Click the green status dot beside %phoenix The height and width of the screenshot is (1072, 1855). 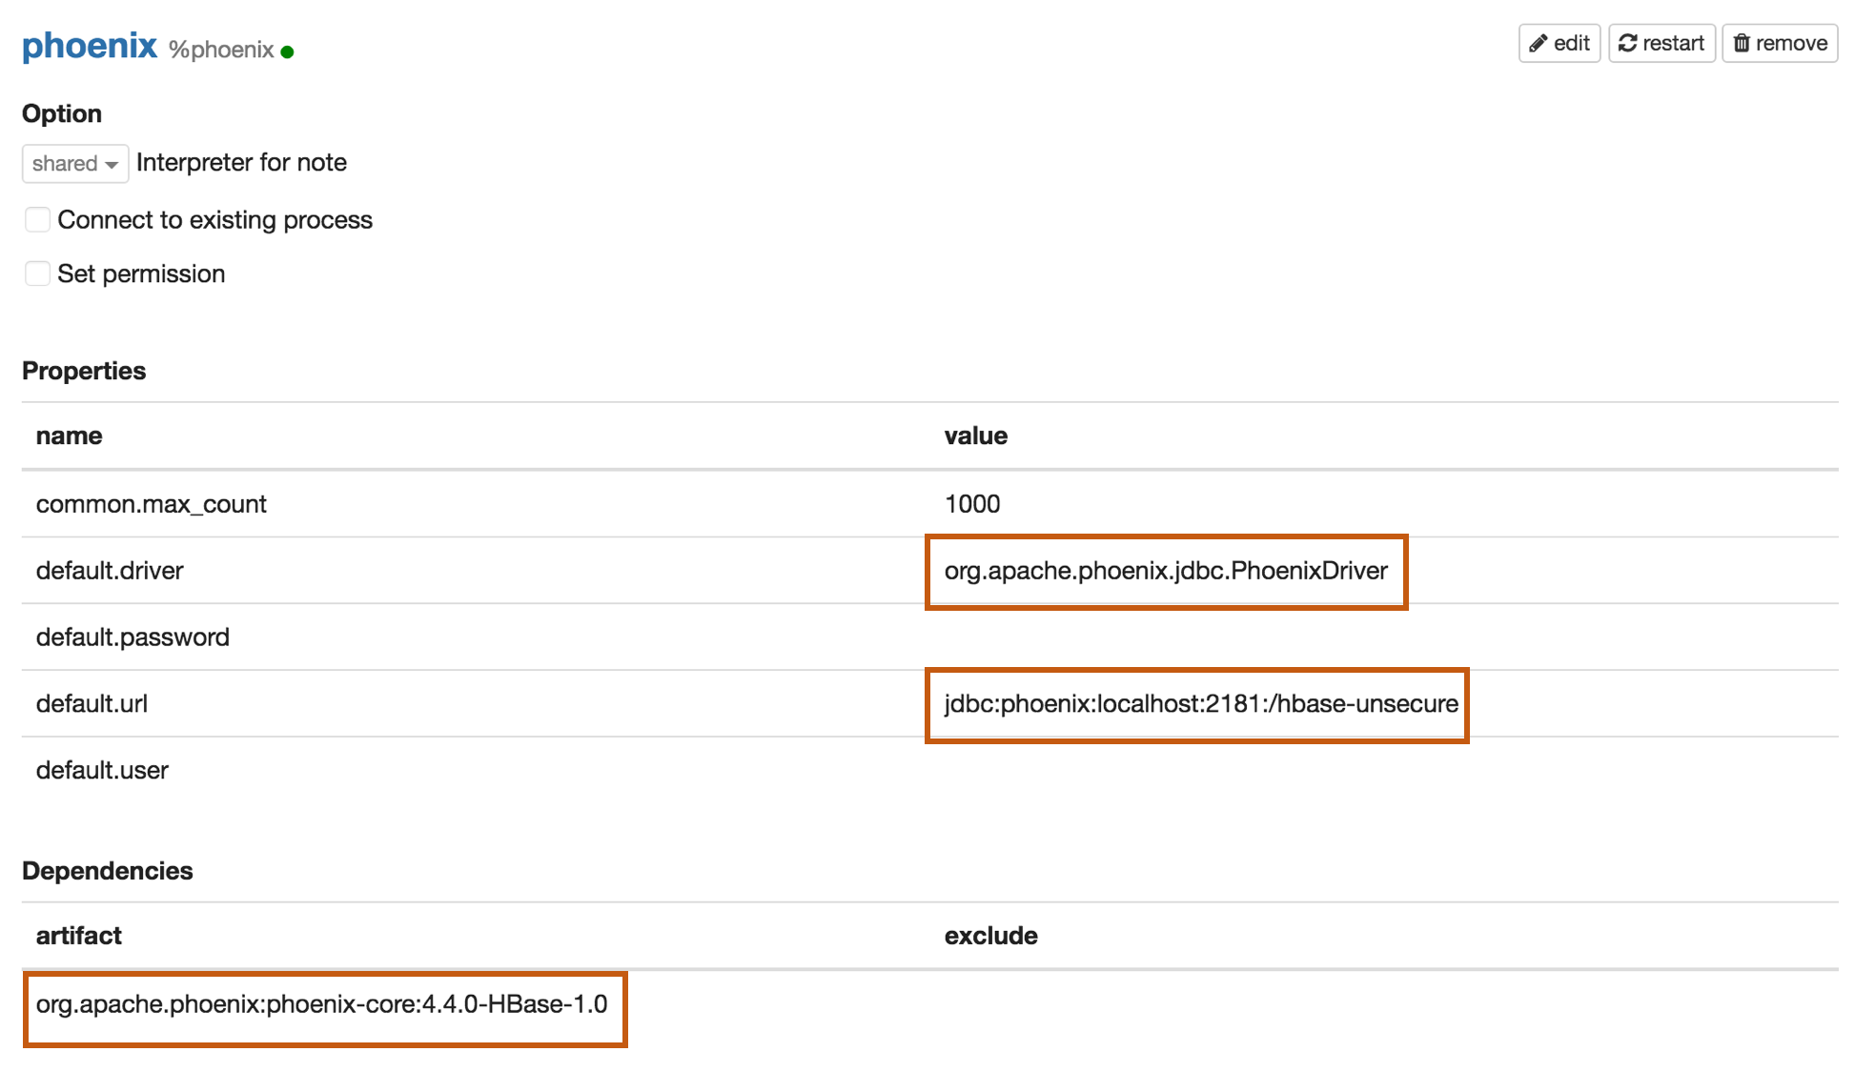287,52
